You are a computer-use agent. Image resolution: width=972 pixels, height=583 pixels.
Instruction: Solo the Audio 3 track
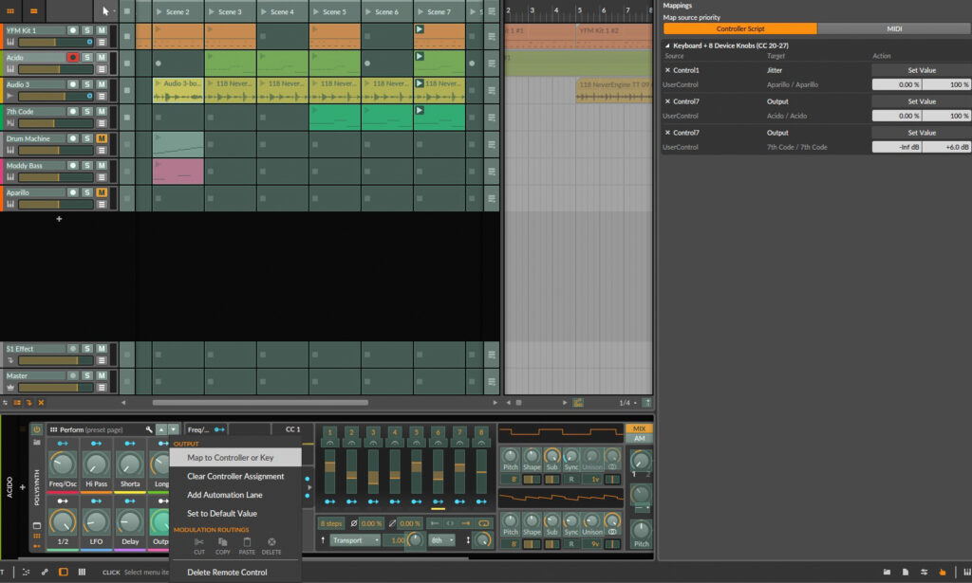tap(86, 84)
